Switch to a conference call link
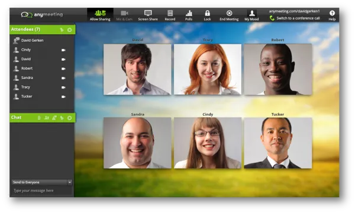Viewport: 355px width, 213px height. [298, 18]
